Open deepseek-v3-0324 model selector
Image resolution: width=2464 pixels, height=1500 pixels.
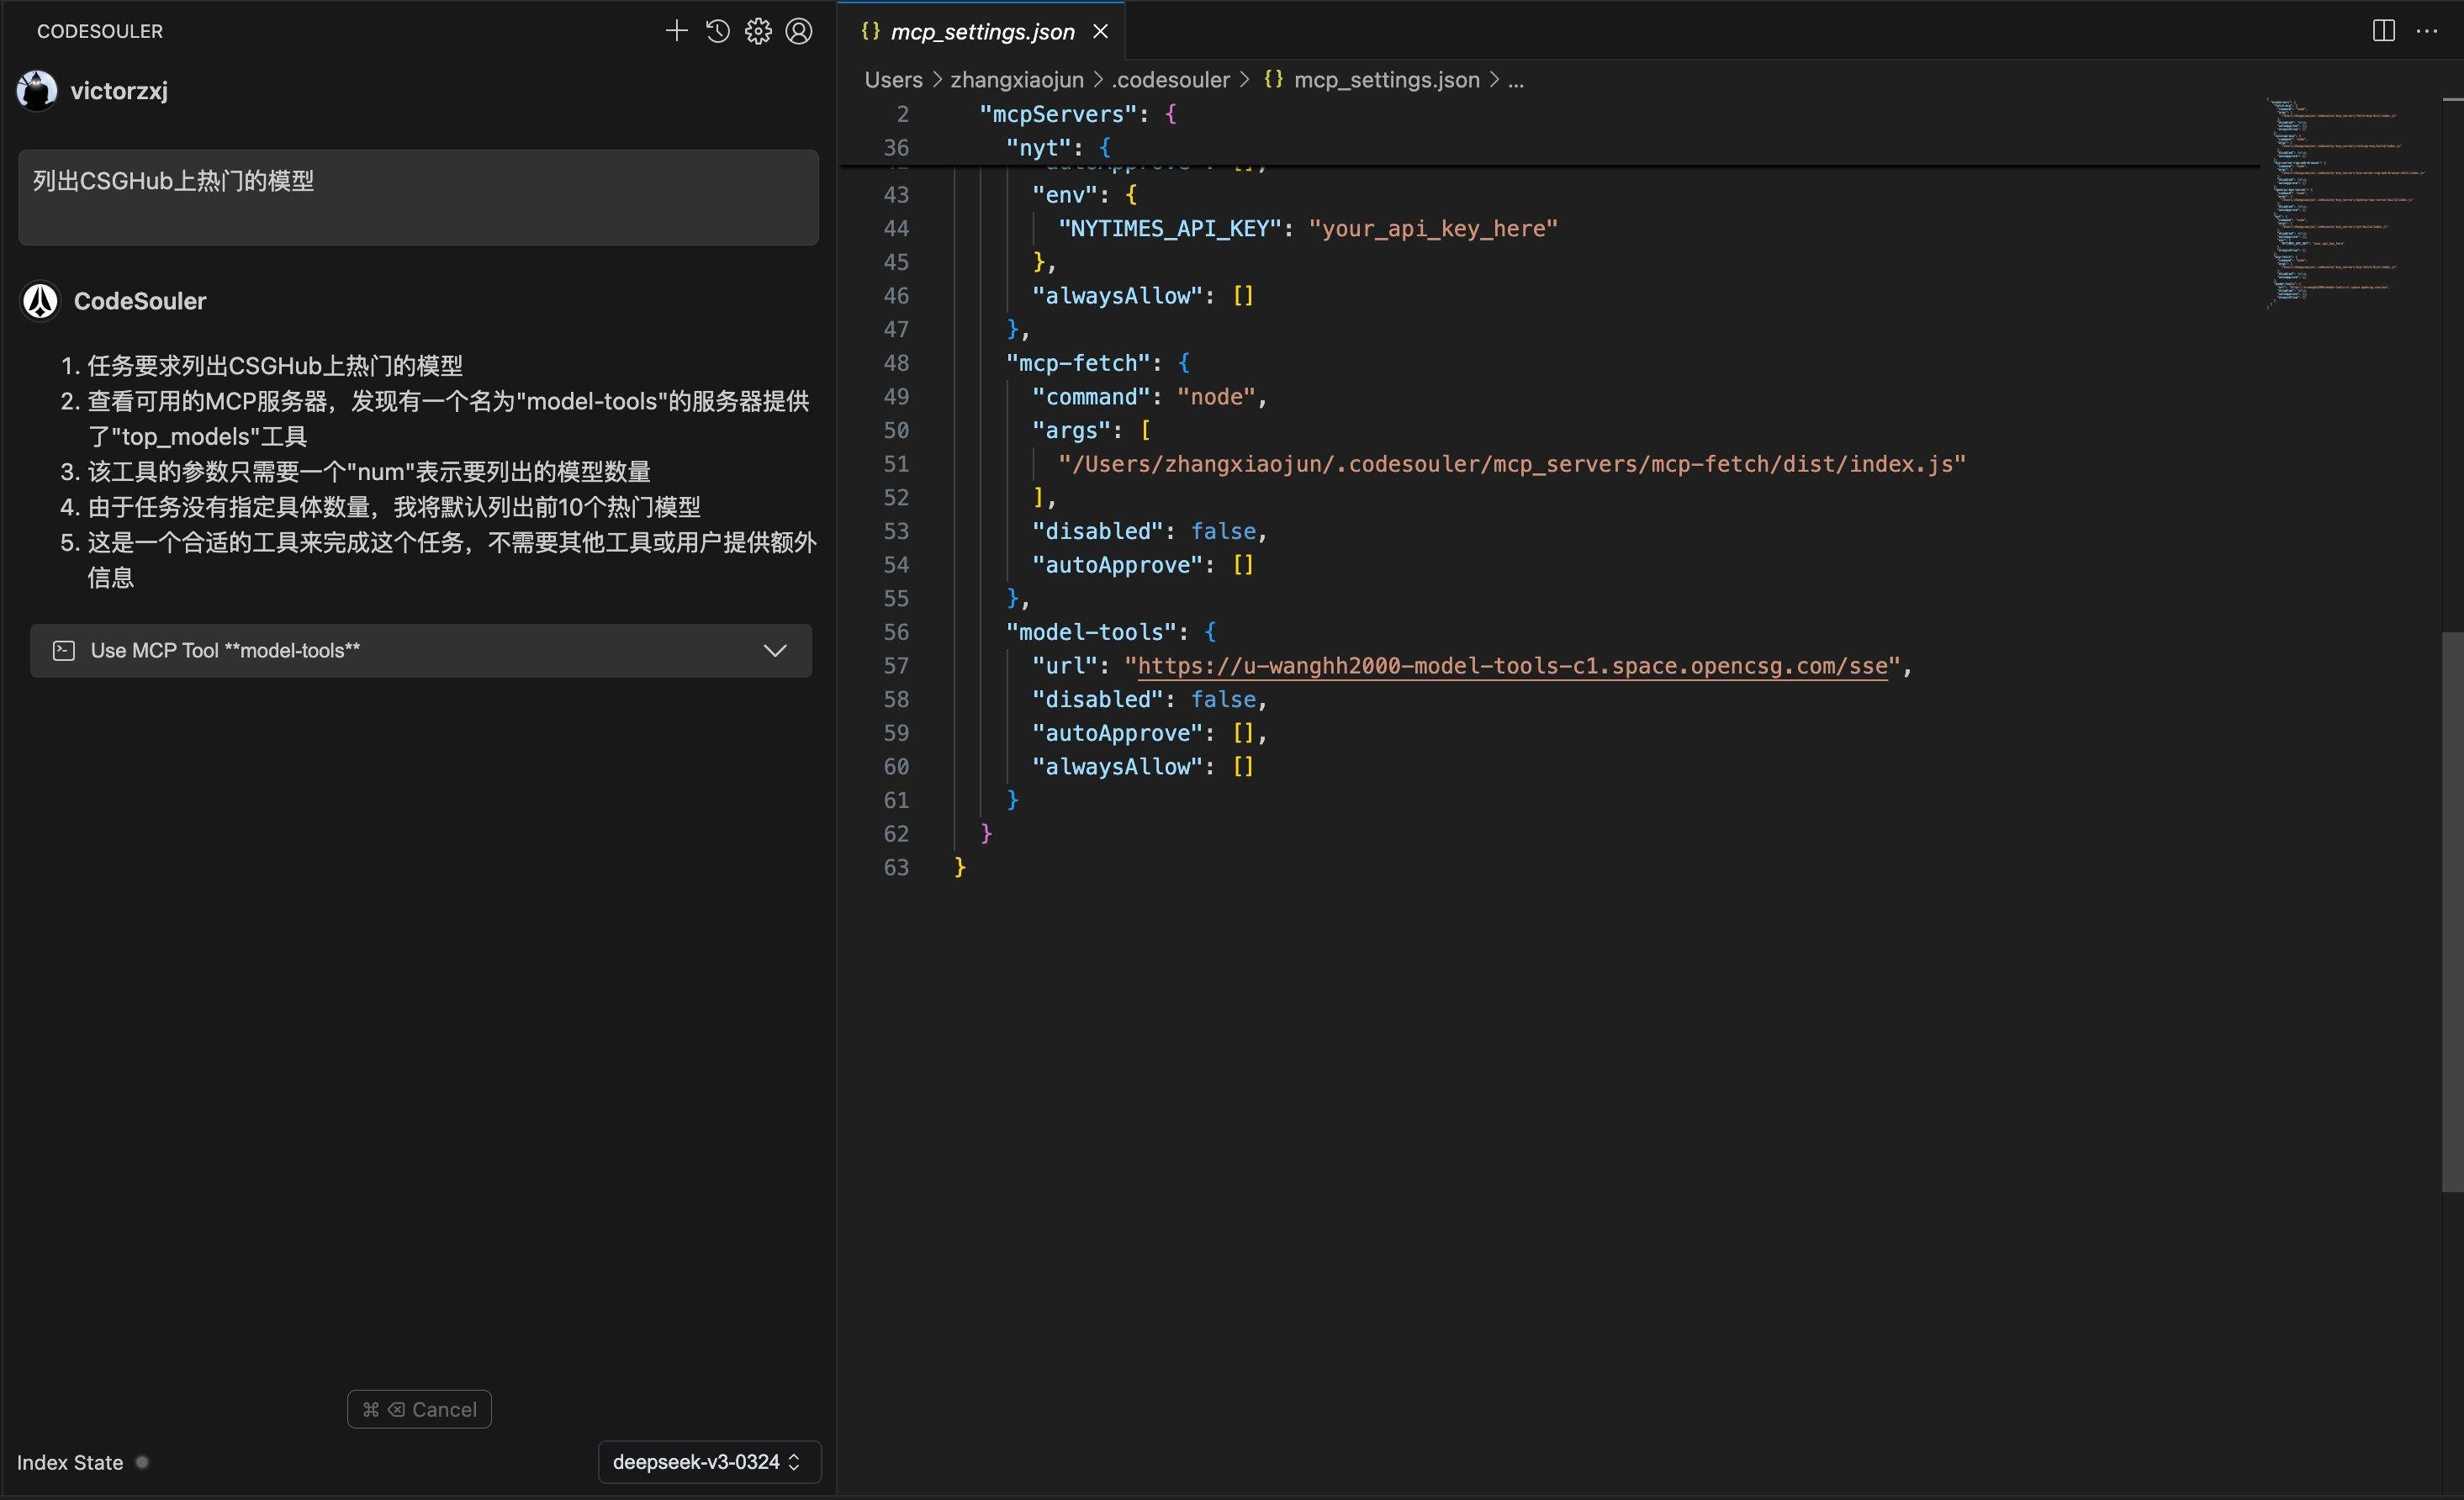(708, 1462)
